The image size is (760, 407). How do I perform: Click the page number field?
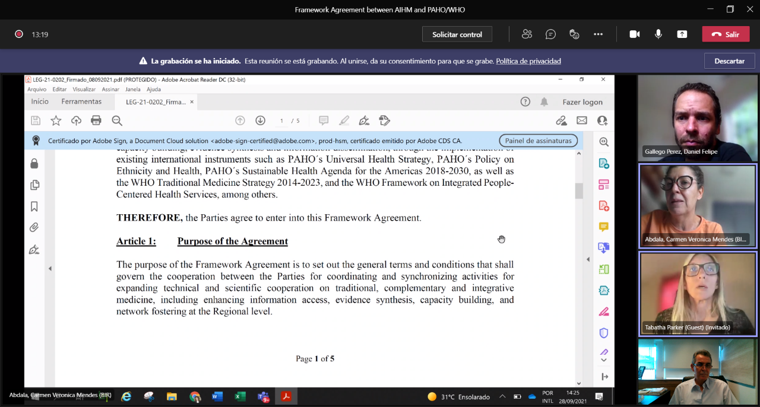(282, 120)
